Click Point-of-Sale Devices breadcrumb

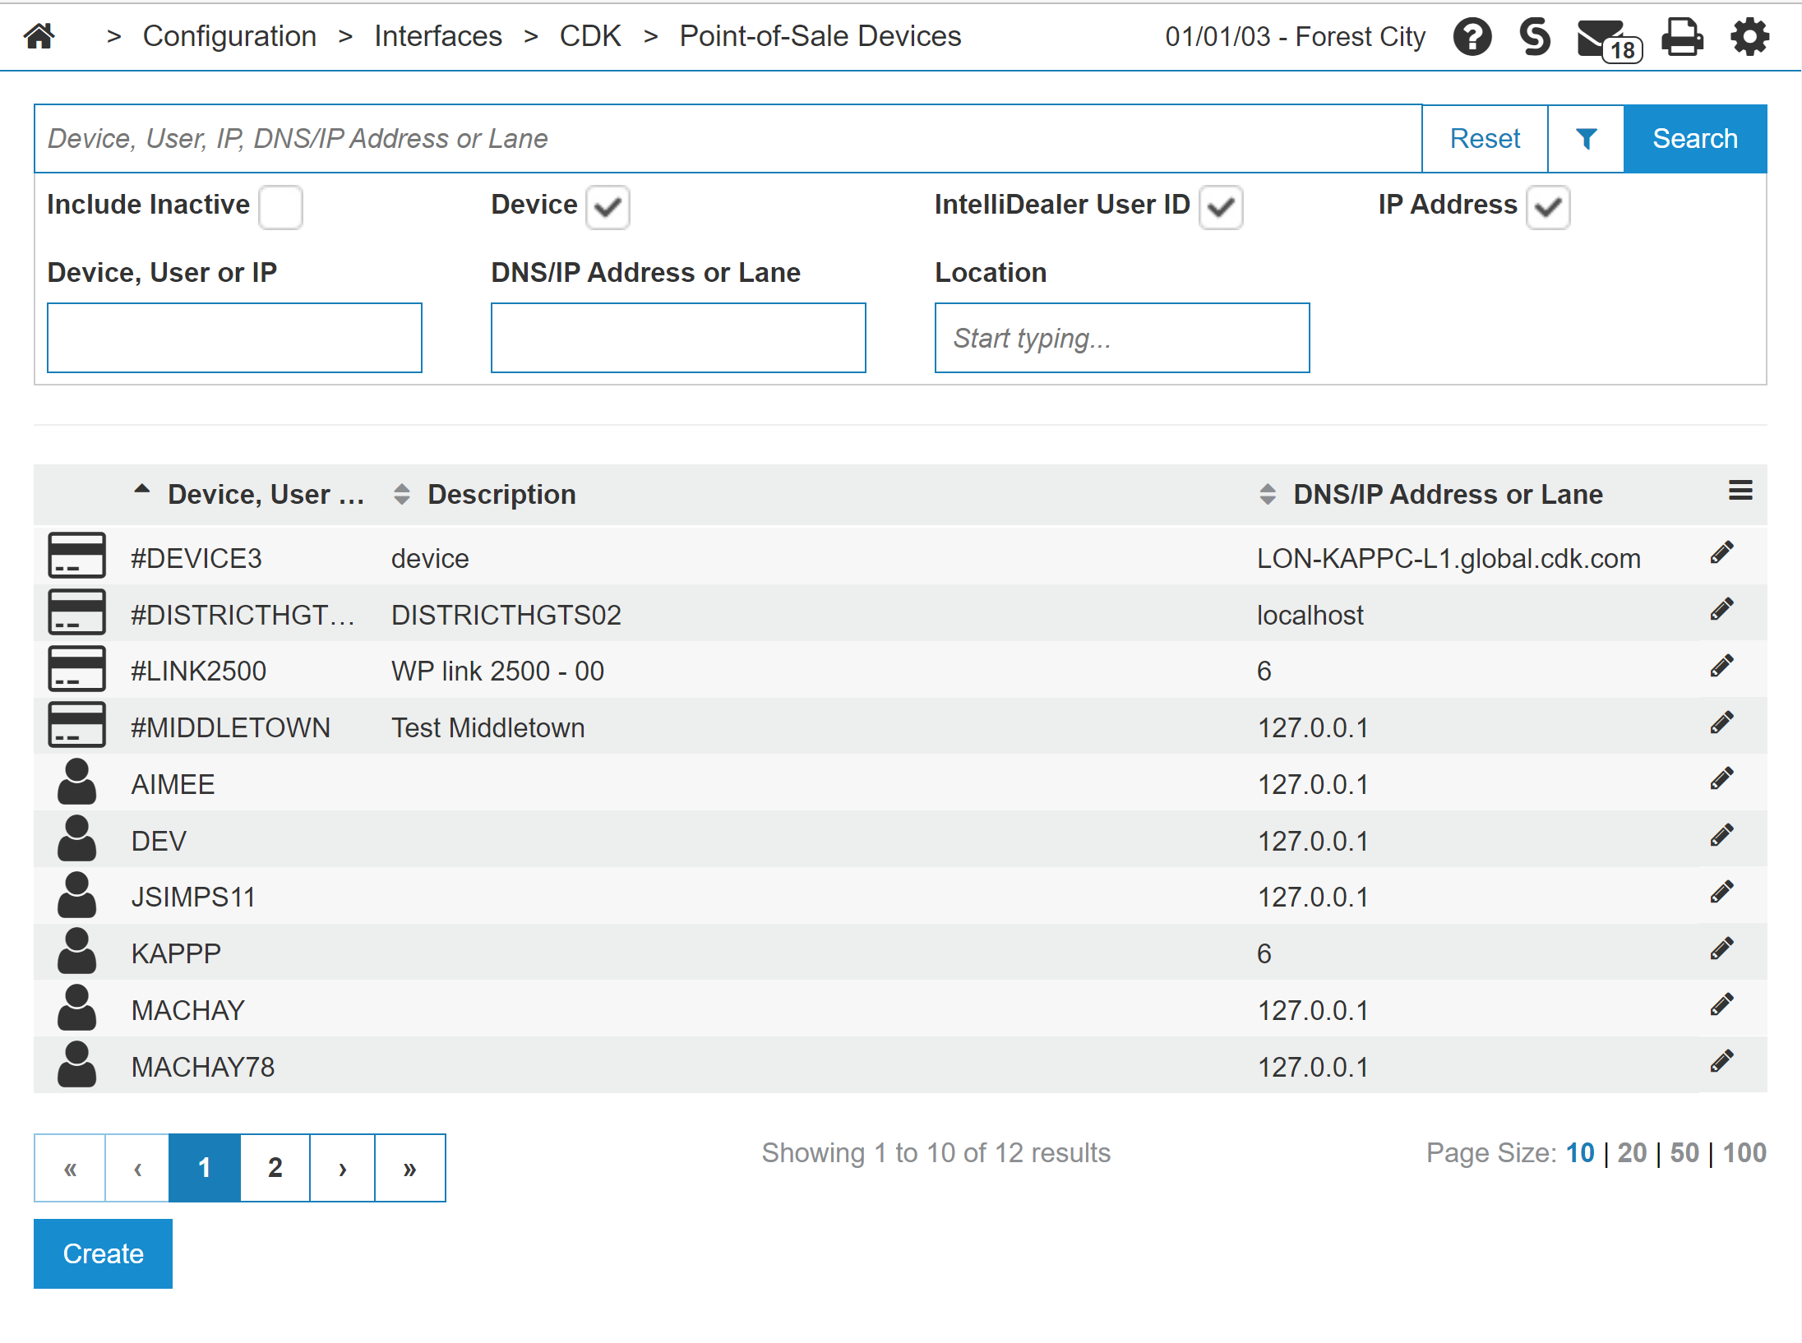tap(820, 36)
